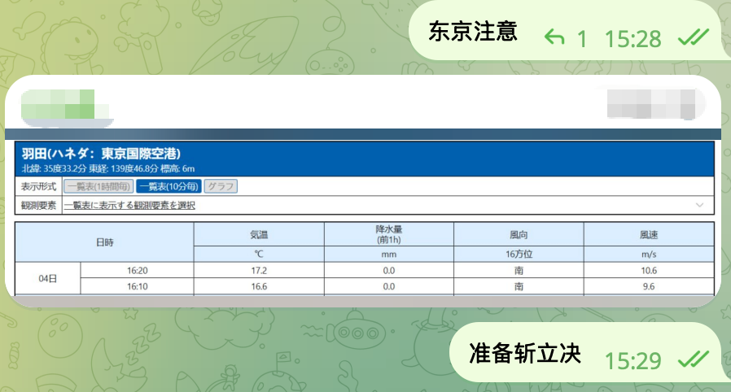Click the 観測要素 row label
This screenshot has width=731, height=392.
[x=38, y=205]
